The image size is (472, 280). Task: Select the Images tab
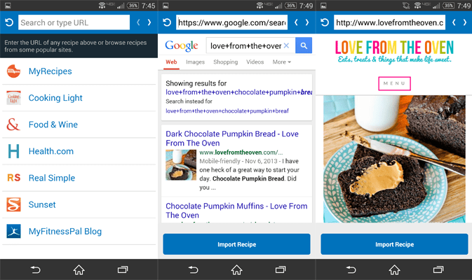[195, 62]
